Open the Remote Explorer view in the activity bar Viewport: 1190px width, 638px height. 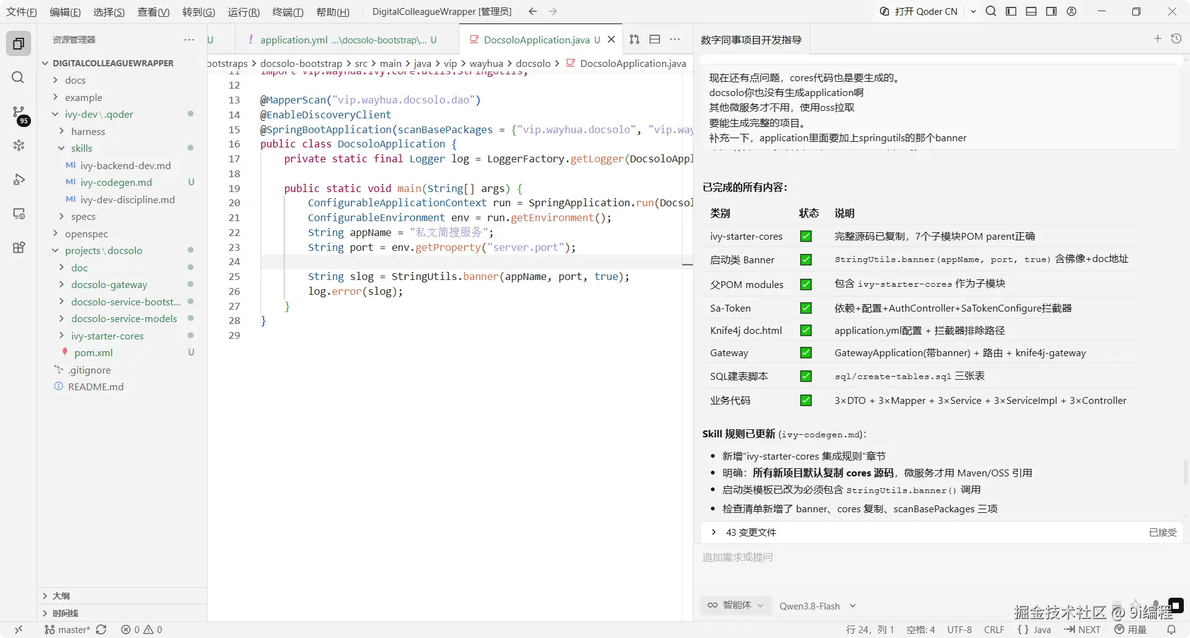pos(19,214)
